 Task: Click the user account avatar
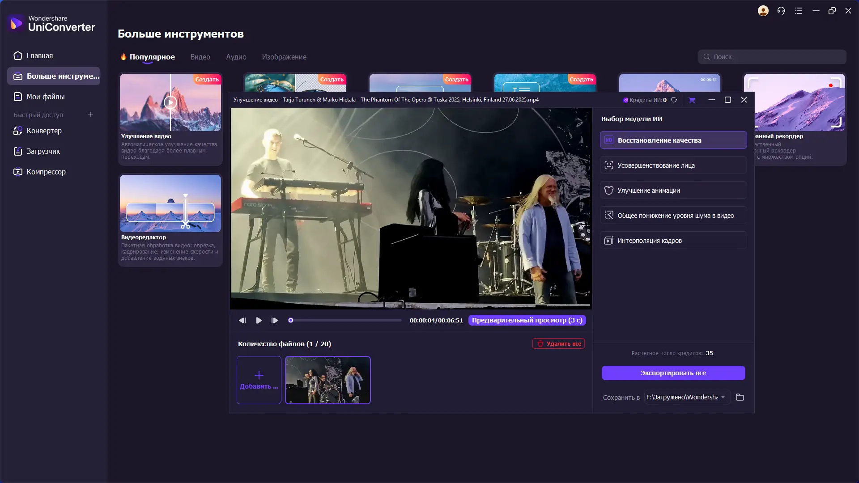click(763, 11)
